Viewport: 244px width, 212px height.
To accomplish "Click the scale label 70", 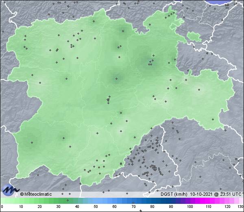I will tap(133, 207).
